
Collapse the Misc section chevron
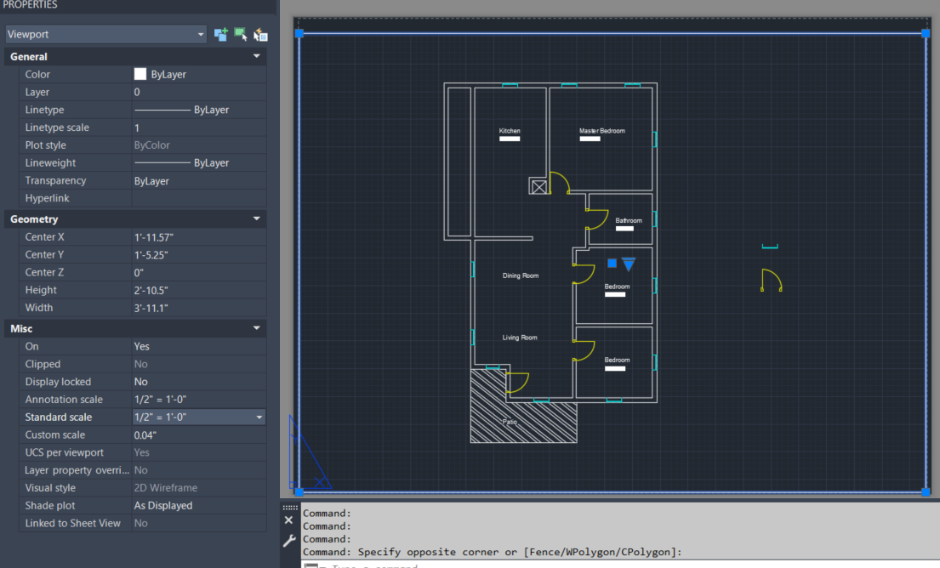point(256,328)
